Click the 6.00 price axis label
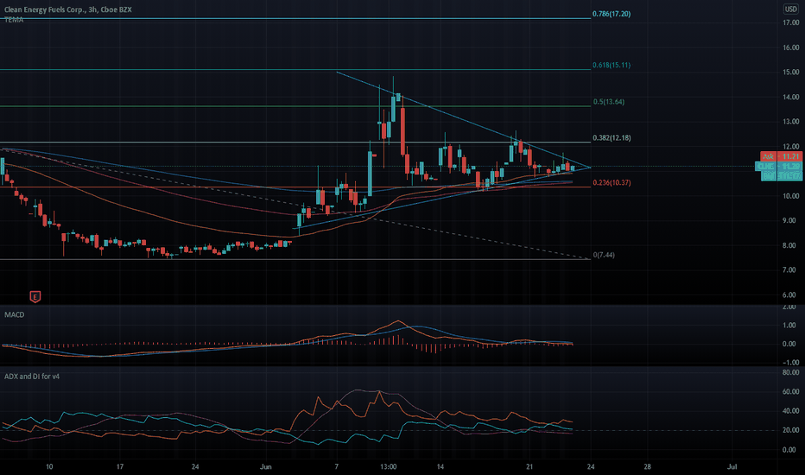 point(790,294)
